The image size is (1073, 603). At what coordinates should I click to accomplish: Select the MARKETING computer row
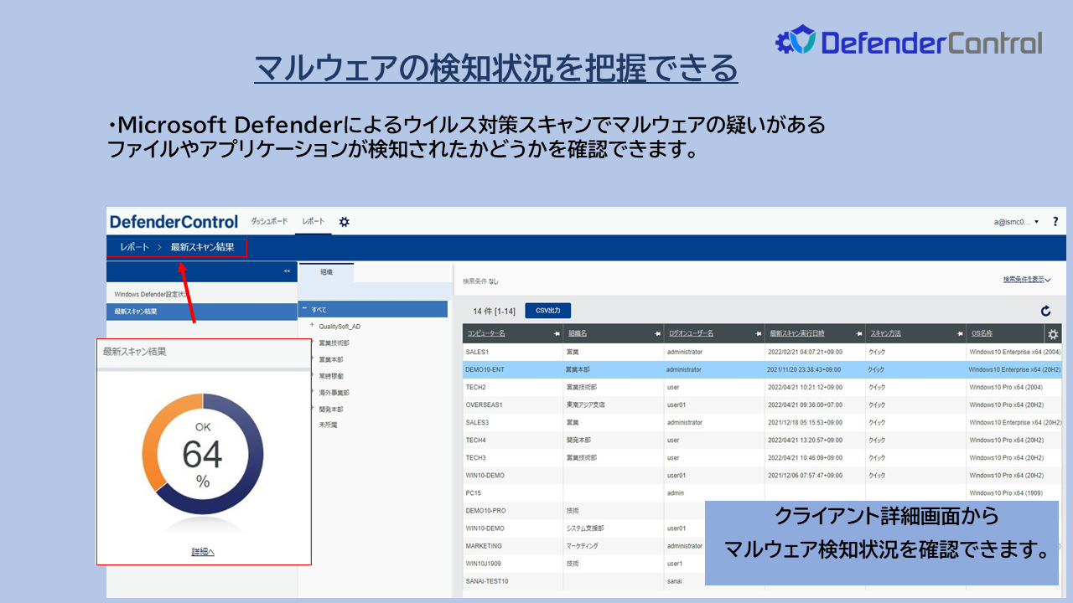(583, 546)
